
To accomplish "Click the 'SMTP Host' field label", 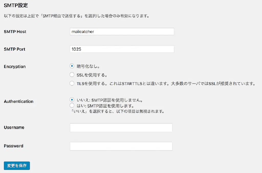I will (15, 32).
